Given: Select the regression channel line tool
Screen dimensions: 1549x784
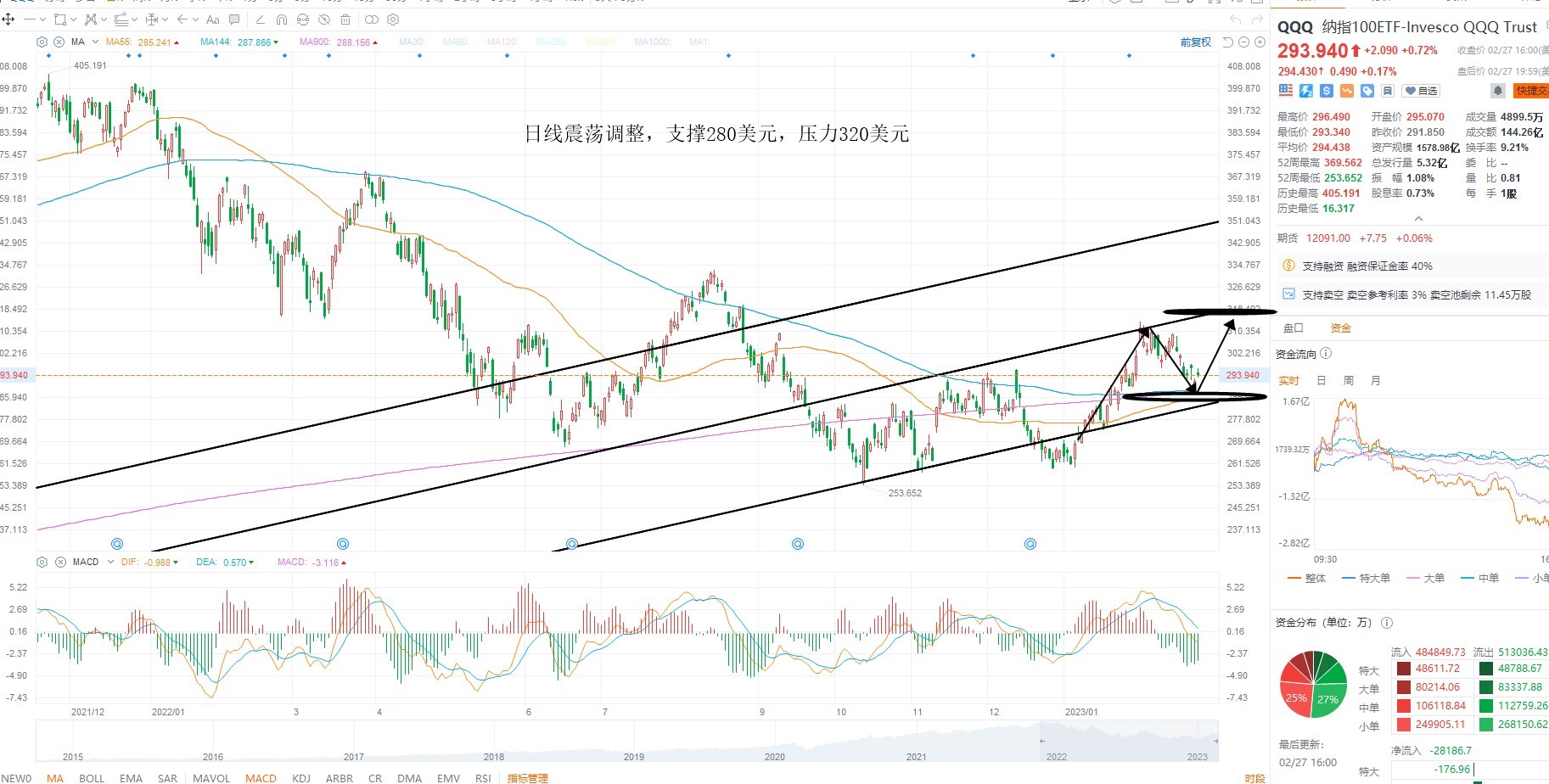Looking at the screenshot, I should click(x=121, y=19).
